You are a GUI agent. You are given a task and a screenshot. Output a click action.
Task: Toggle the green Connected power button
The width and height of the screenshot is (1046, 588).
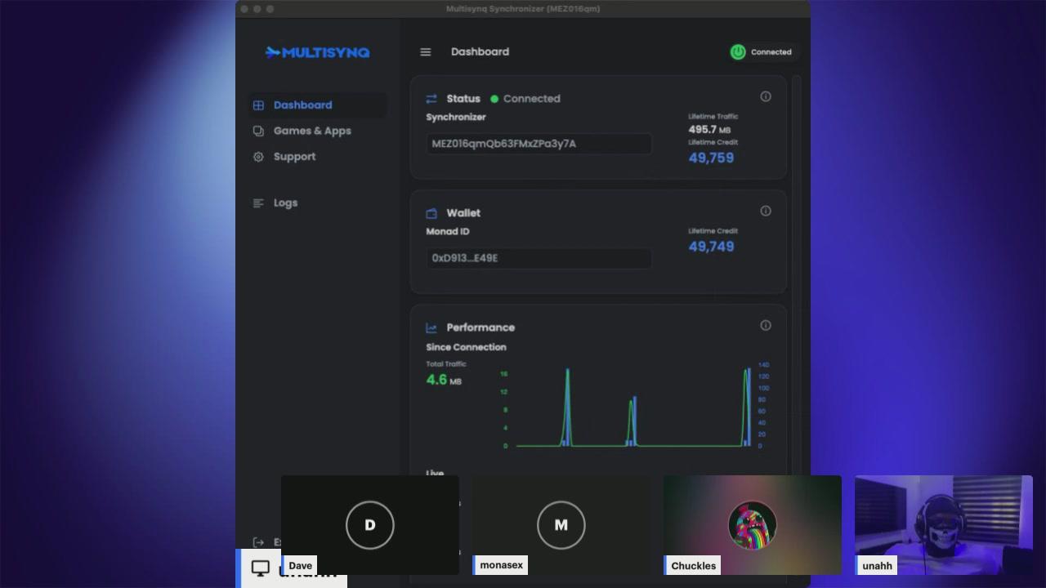pyautogui.click(x=738, y=51)
